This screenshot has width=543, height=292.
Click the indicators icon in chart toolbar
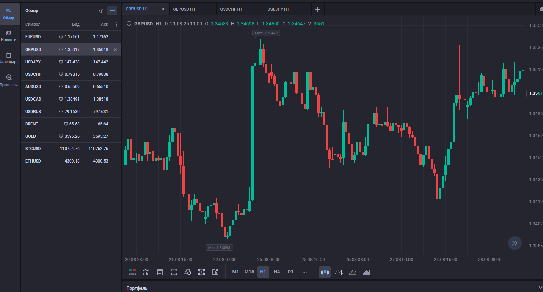146,272
